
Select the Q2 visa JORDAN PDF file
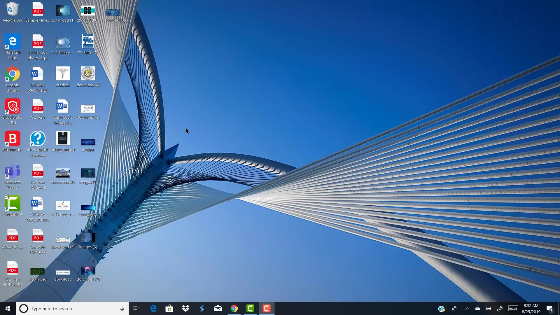38,176
